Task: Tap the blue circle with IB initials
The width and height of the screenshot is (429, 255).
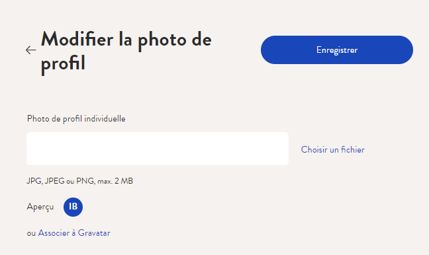Action: click(73, 207)
